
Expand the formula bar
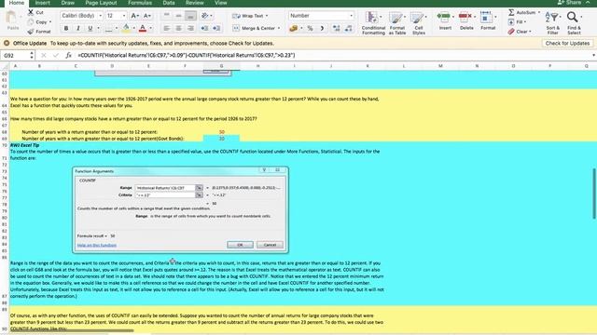tap(593, 56)
